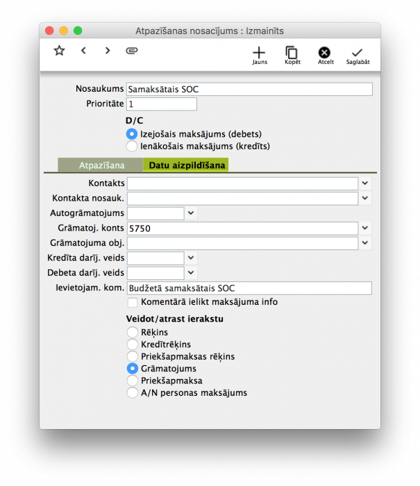Image resolution: width=420 pixels, height=486 pixels.
Task: Create new record with Jauns
Action: (259, 53)
